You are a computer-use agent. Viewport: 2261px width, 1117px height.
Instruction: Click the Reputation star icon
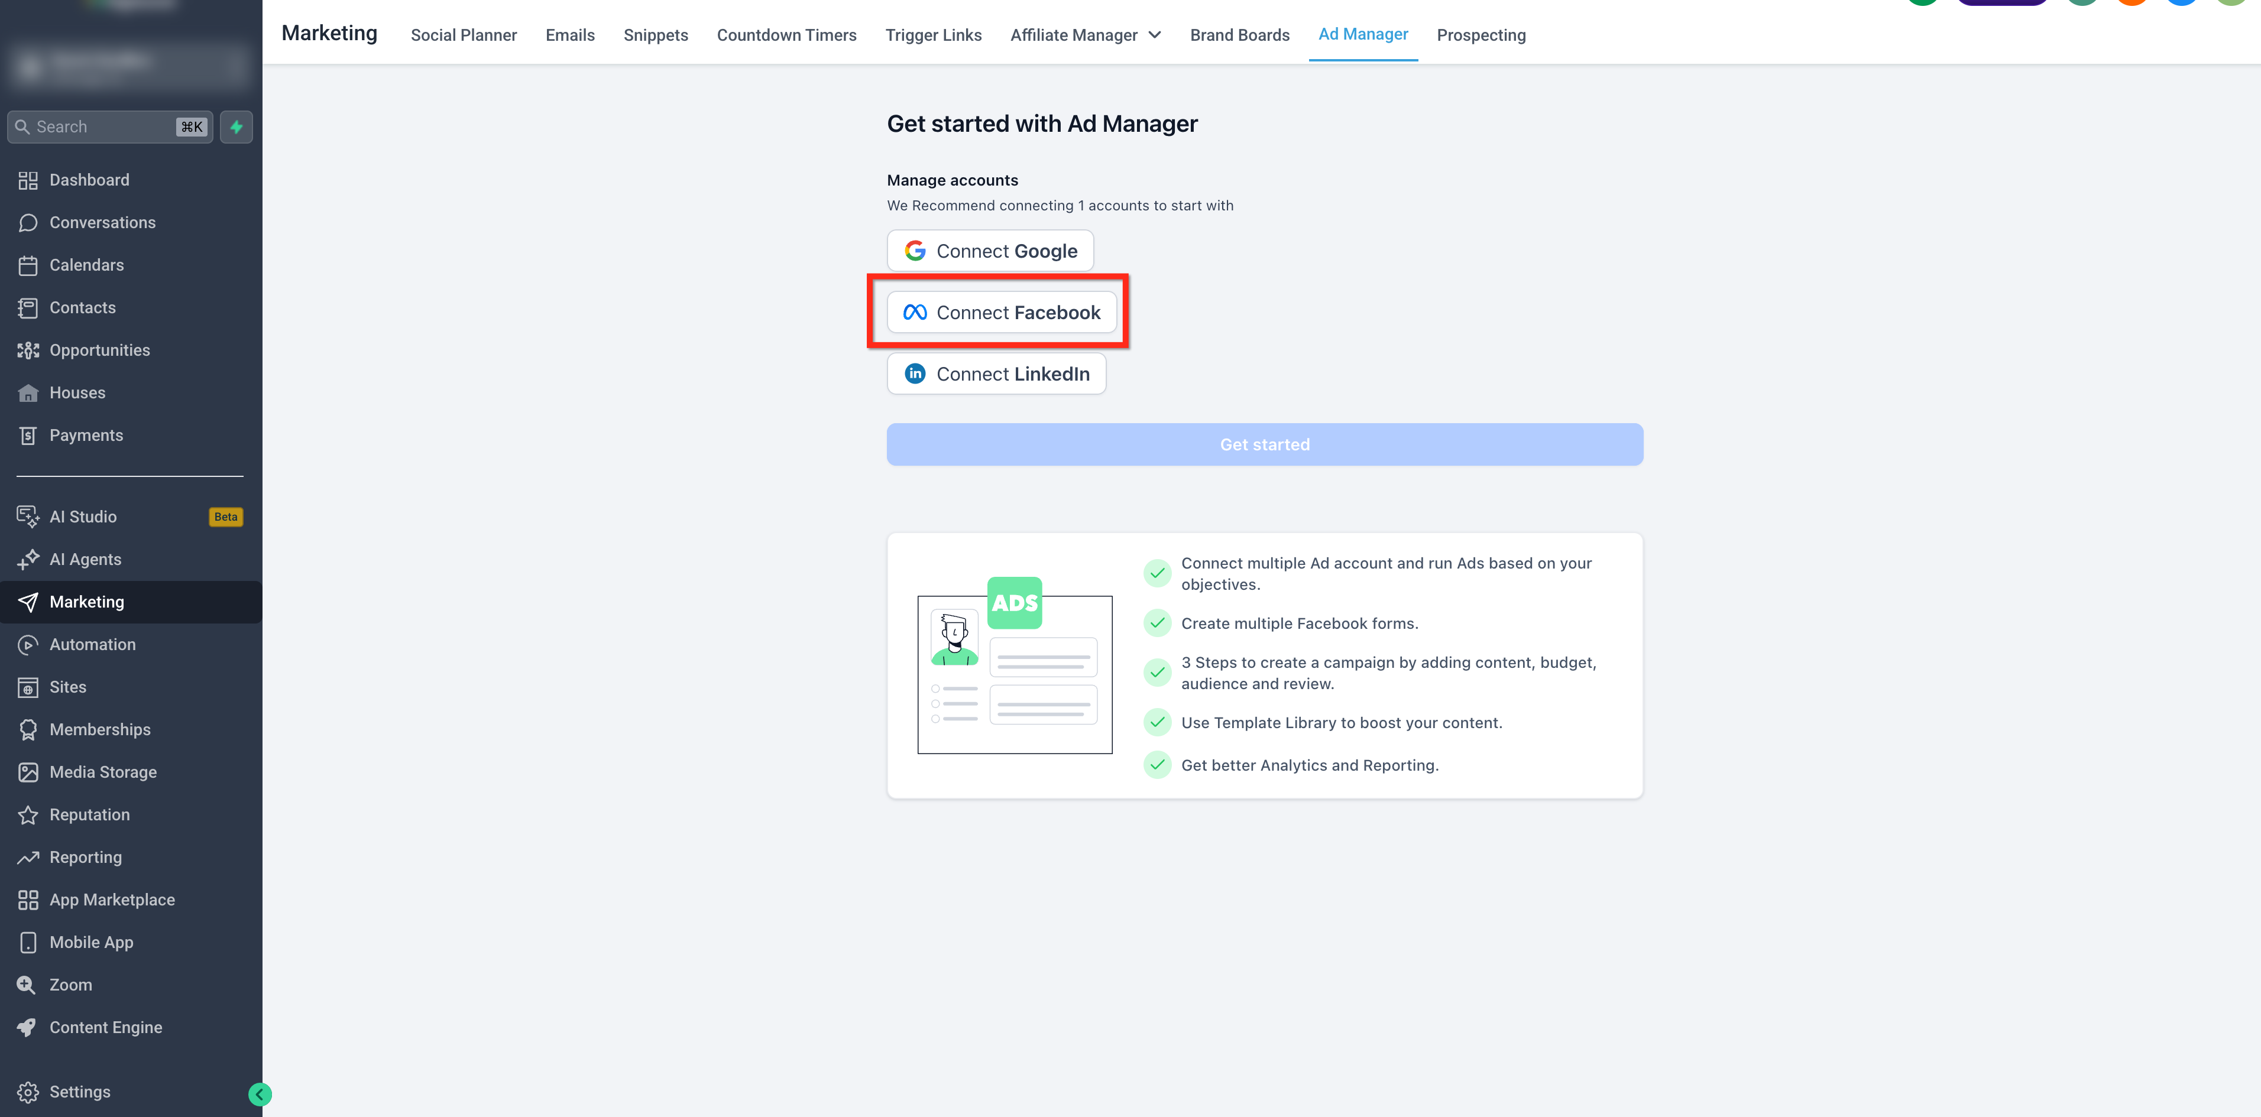[28, 815]
